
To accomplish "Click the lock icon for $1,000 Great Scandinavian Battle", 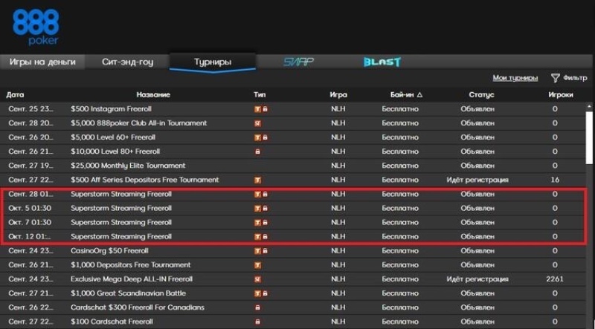I will click(265, 293).
